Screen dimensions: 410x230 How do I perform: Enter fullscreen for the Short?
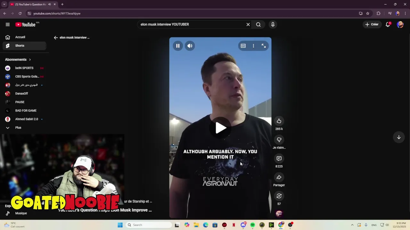coord(264,46)
